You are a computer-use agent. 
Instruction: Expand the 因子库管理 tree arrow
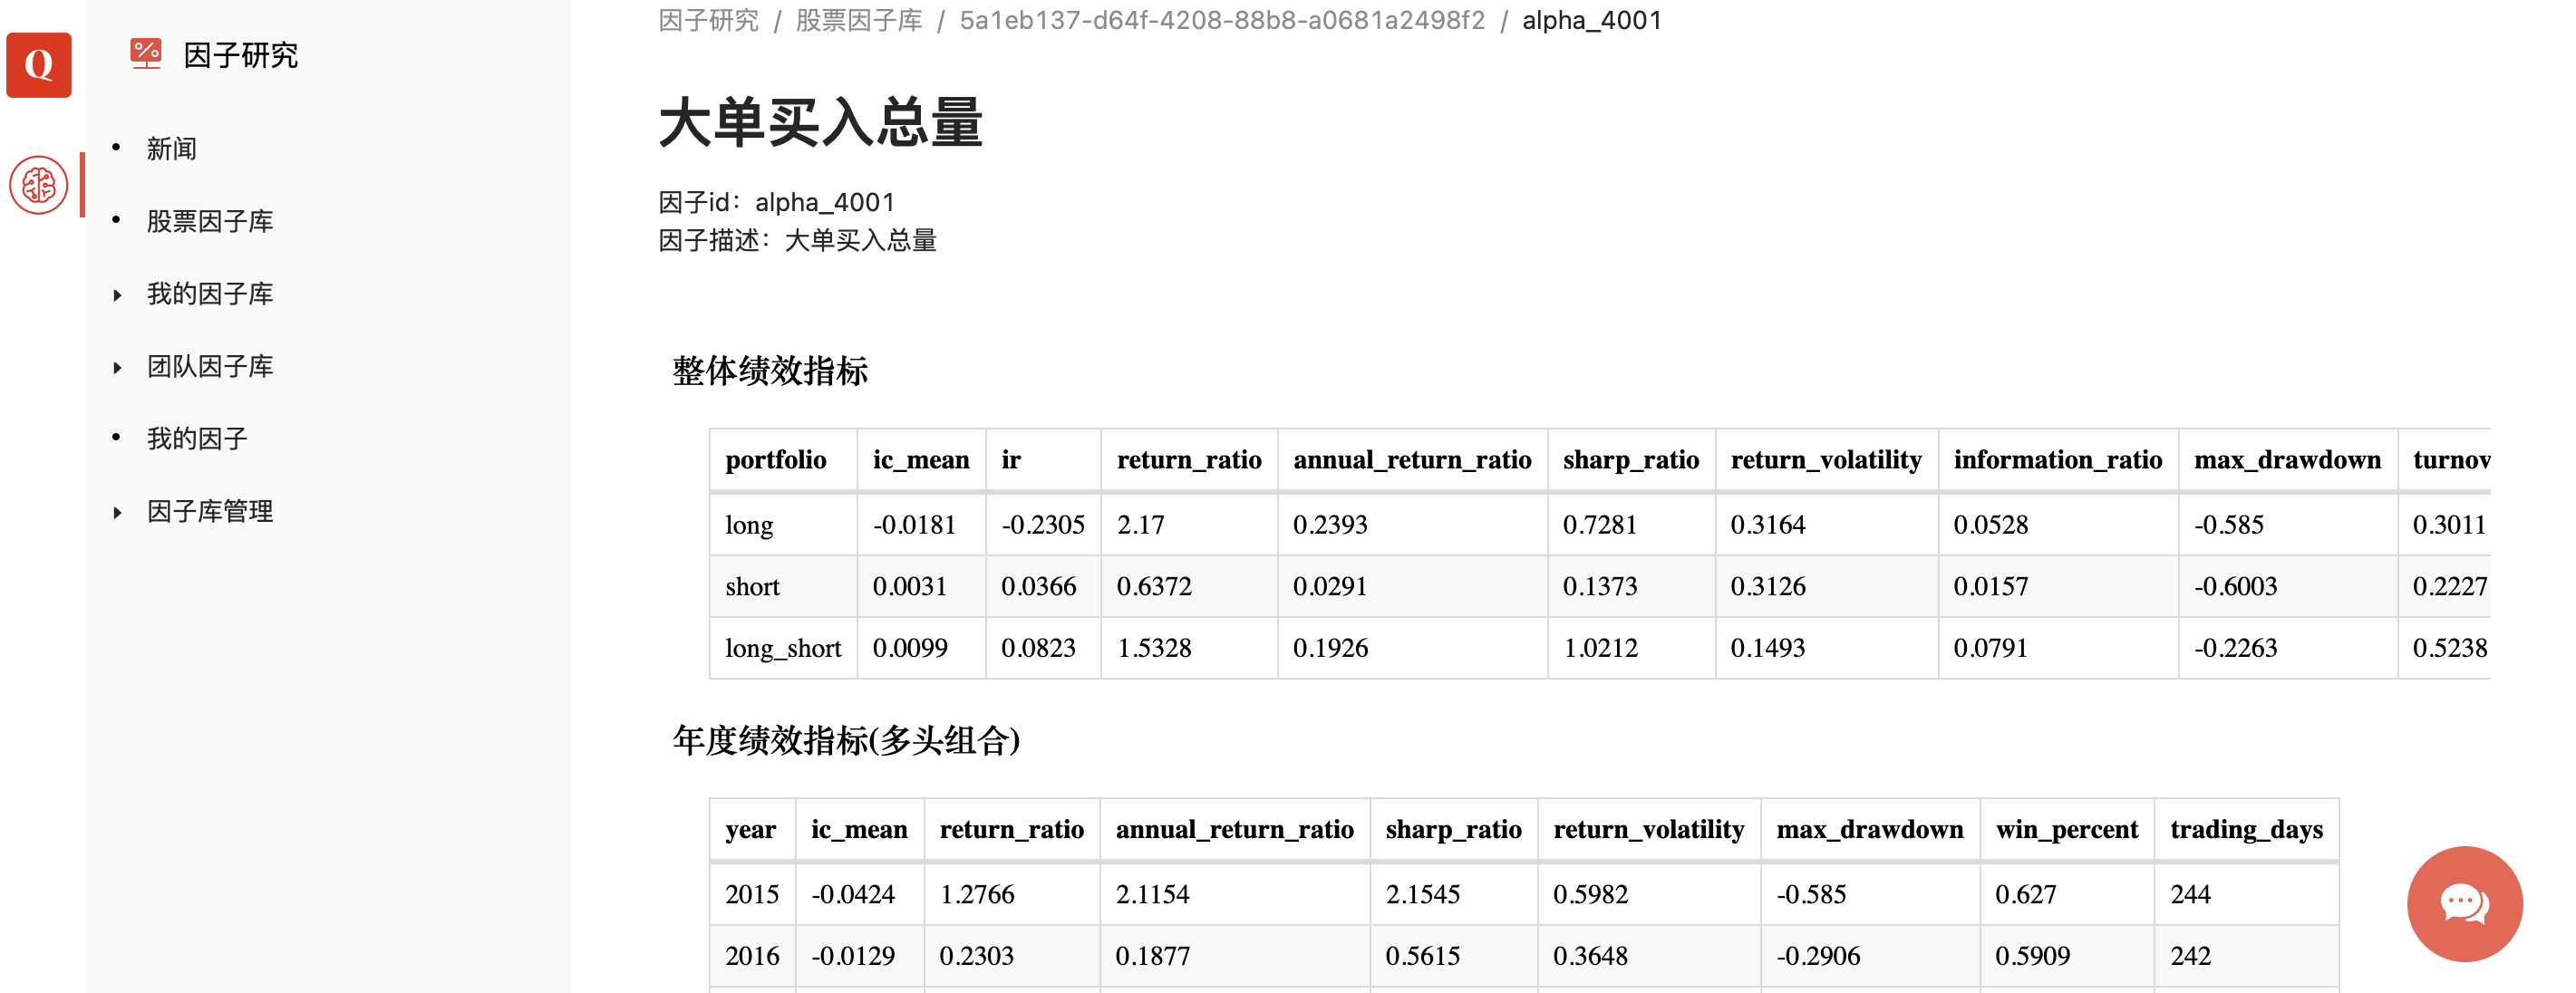pos(117,513)
